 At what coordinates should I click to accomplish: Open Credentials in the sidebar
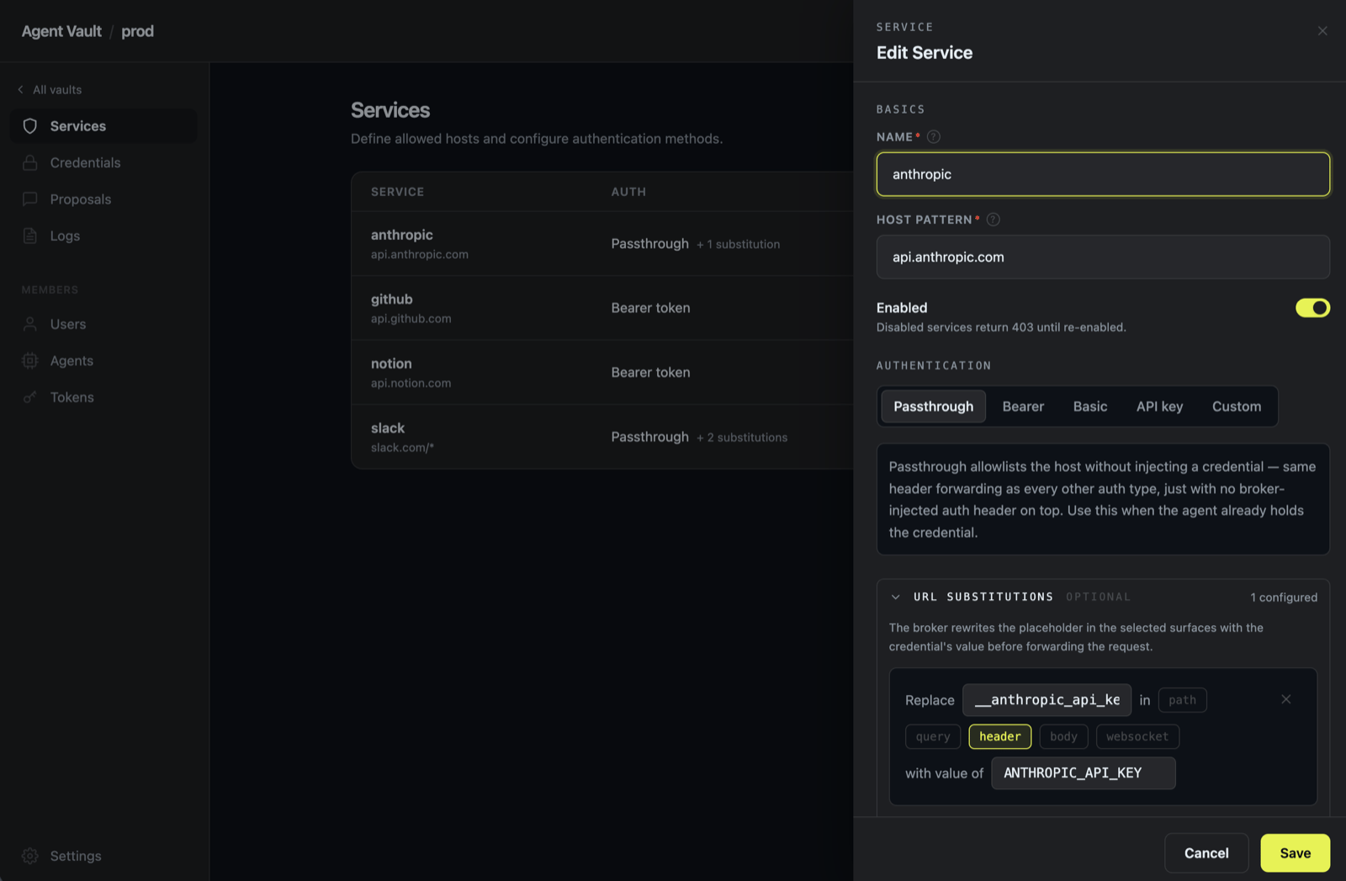(103, 162)
